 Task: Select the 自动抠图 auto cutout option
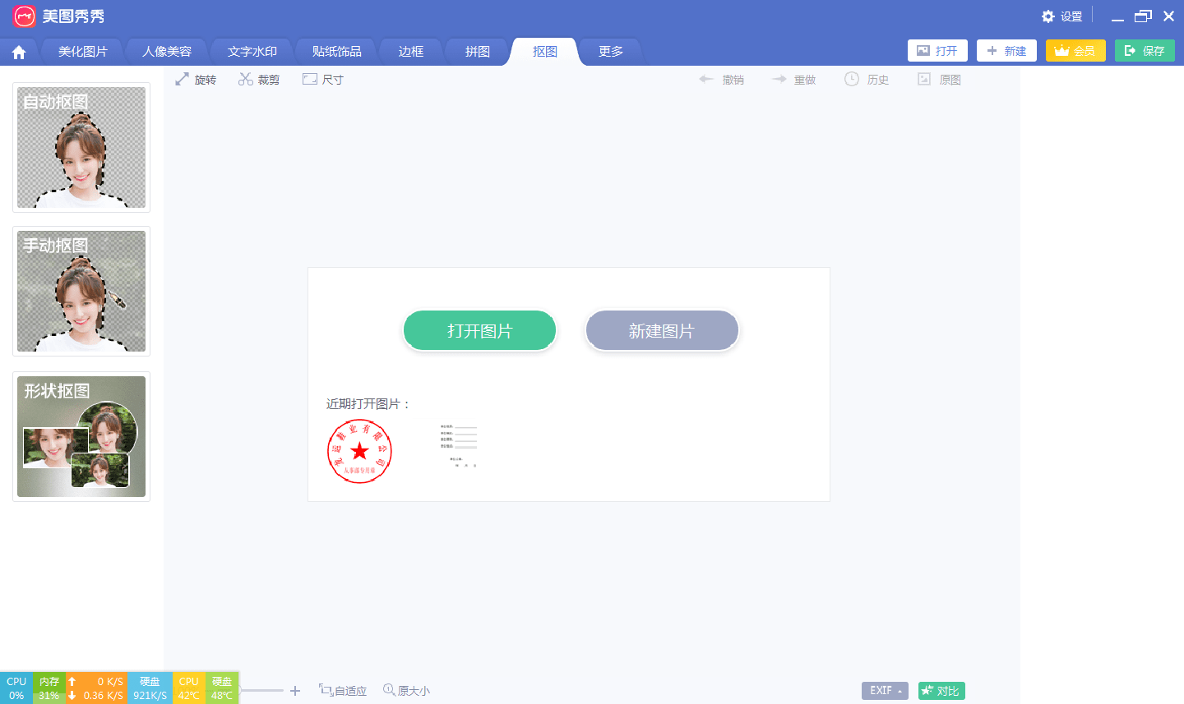[81, 147]
